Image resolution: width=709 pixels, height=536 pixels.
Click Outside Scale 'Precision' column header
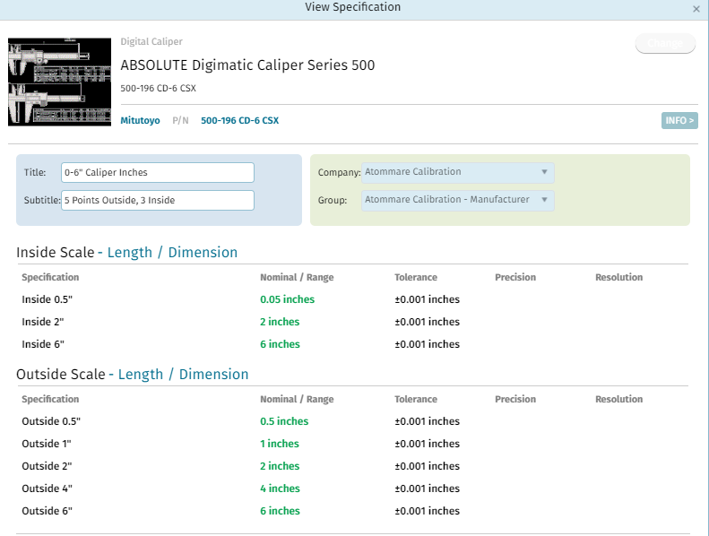(515, 399)
